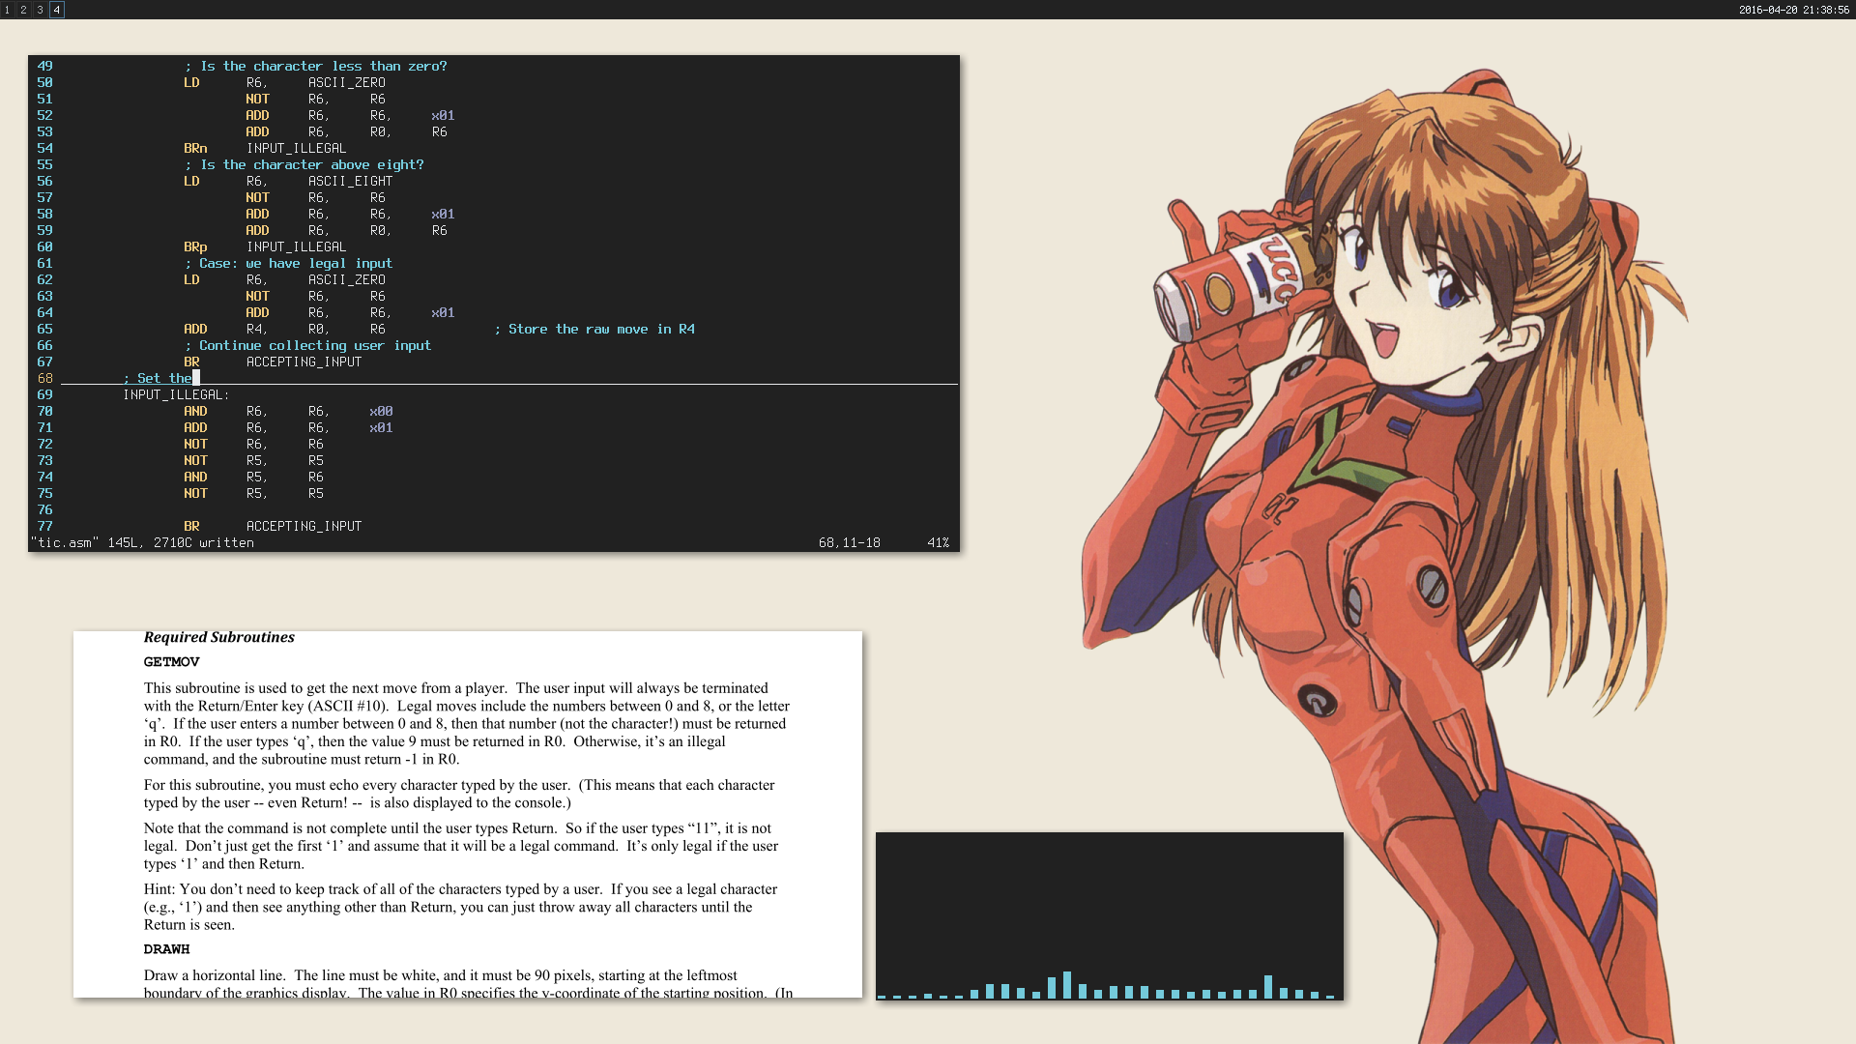The image size is (1856, 1044).
Task: Switch to workspace 1
Action: [x=7, y=10]
